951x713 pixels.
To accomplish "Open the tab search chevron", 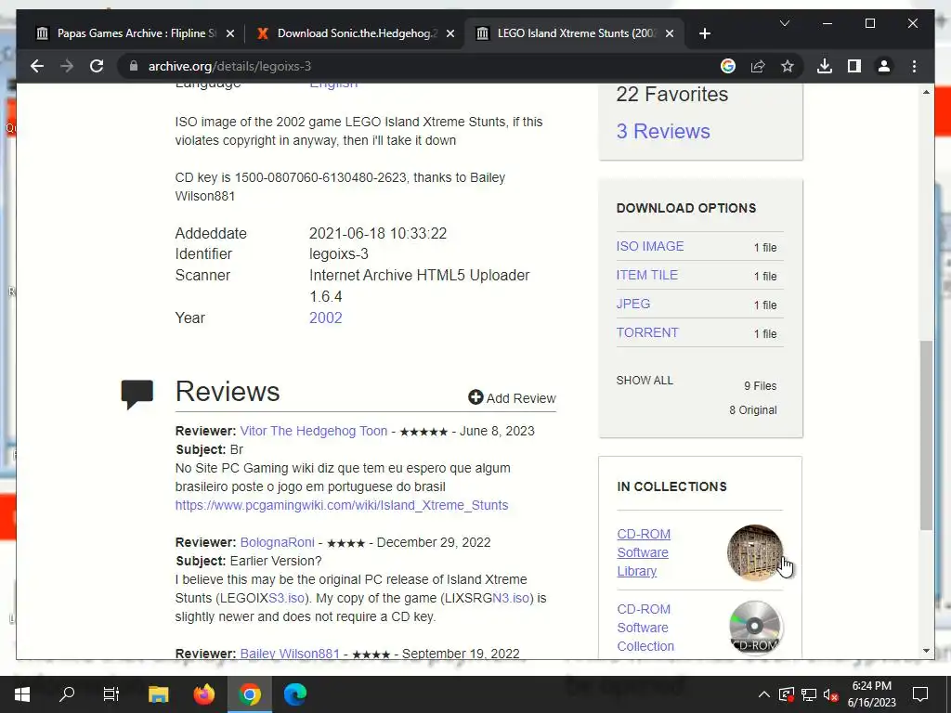I will [x=784, y=23].
